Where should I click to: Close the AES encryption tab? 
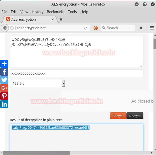53,19
